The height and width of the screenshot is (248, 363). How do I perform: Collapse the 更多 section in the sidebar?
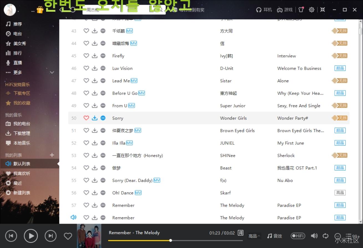coord(52,72)
